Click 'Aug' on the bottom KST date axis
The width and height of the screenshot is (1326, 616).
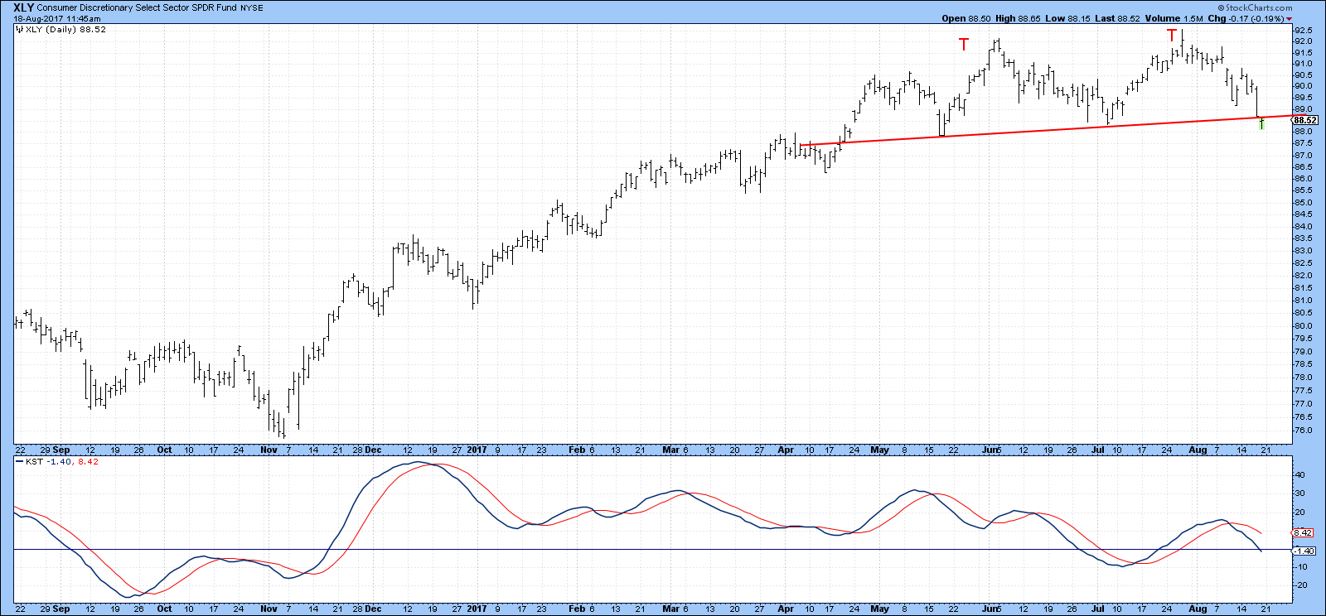click(x=1198, y=609)
